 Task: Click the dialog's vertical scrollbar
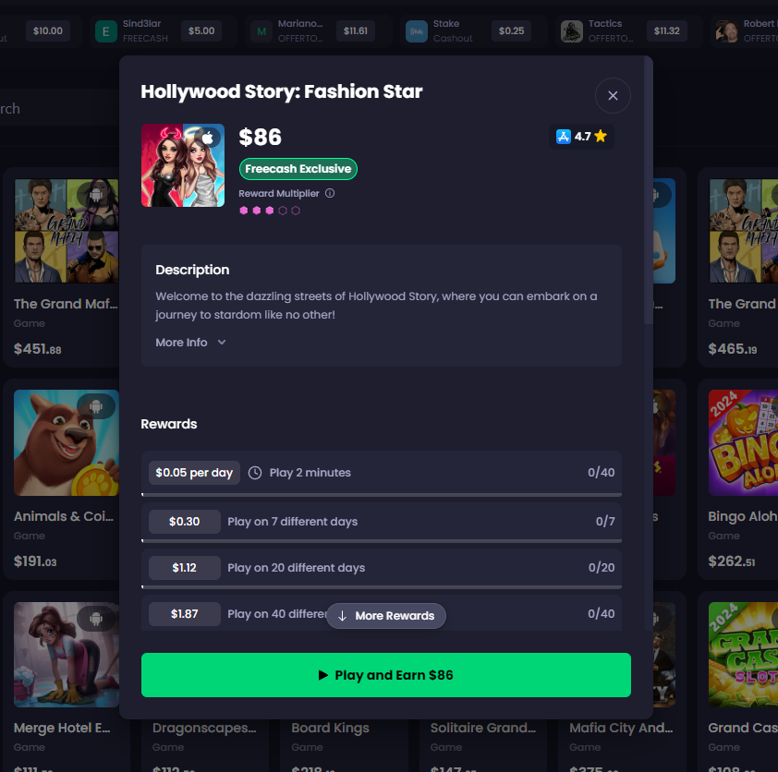[648, 190]
